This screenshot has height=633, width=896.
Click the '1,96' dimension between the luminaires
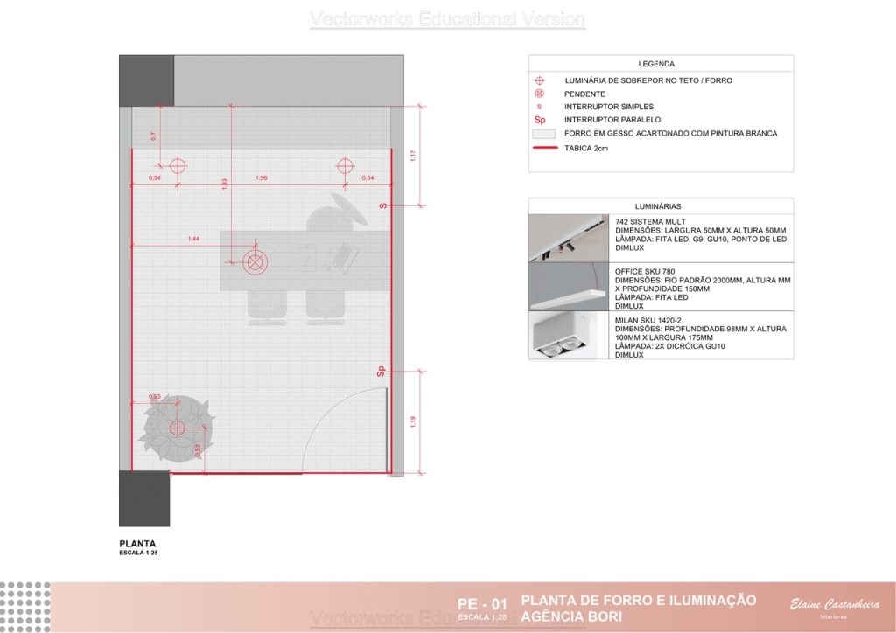(261, 178)
